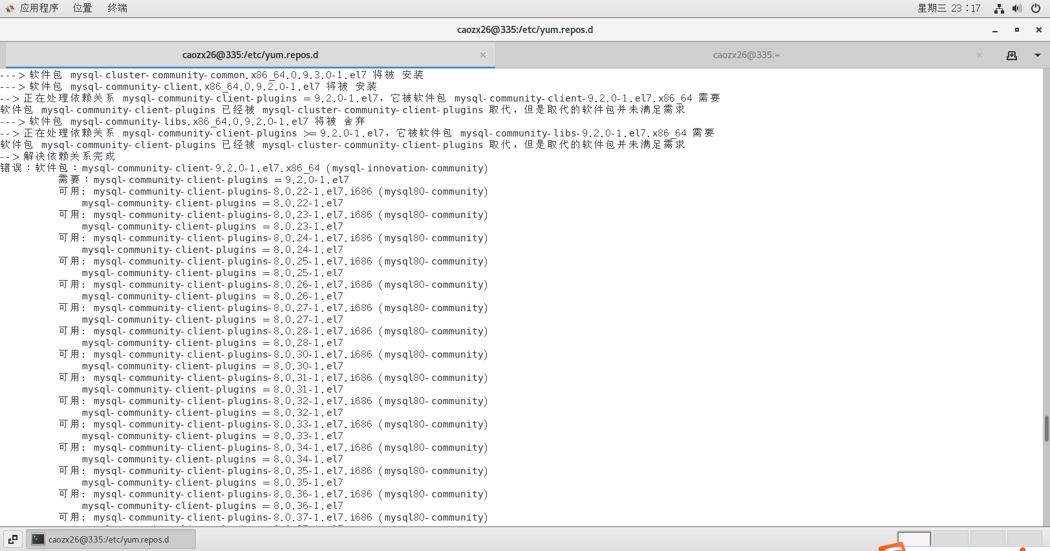Switch to the caozx26@335:~ tab
This screenshot has width=1050, height=551.
click(746, 55)
